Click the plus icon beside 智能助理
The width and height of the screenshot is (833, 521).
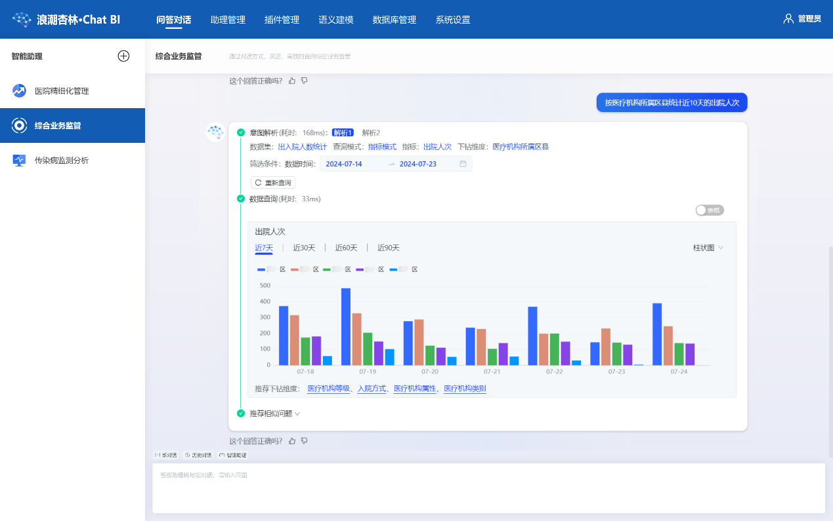click(x=123, y=56)
